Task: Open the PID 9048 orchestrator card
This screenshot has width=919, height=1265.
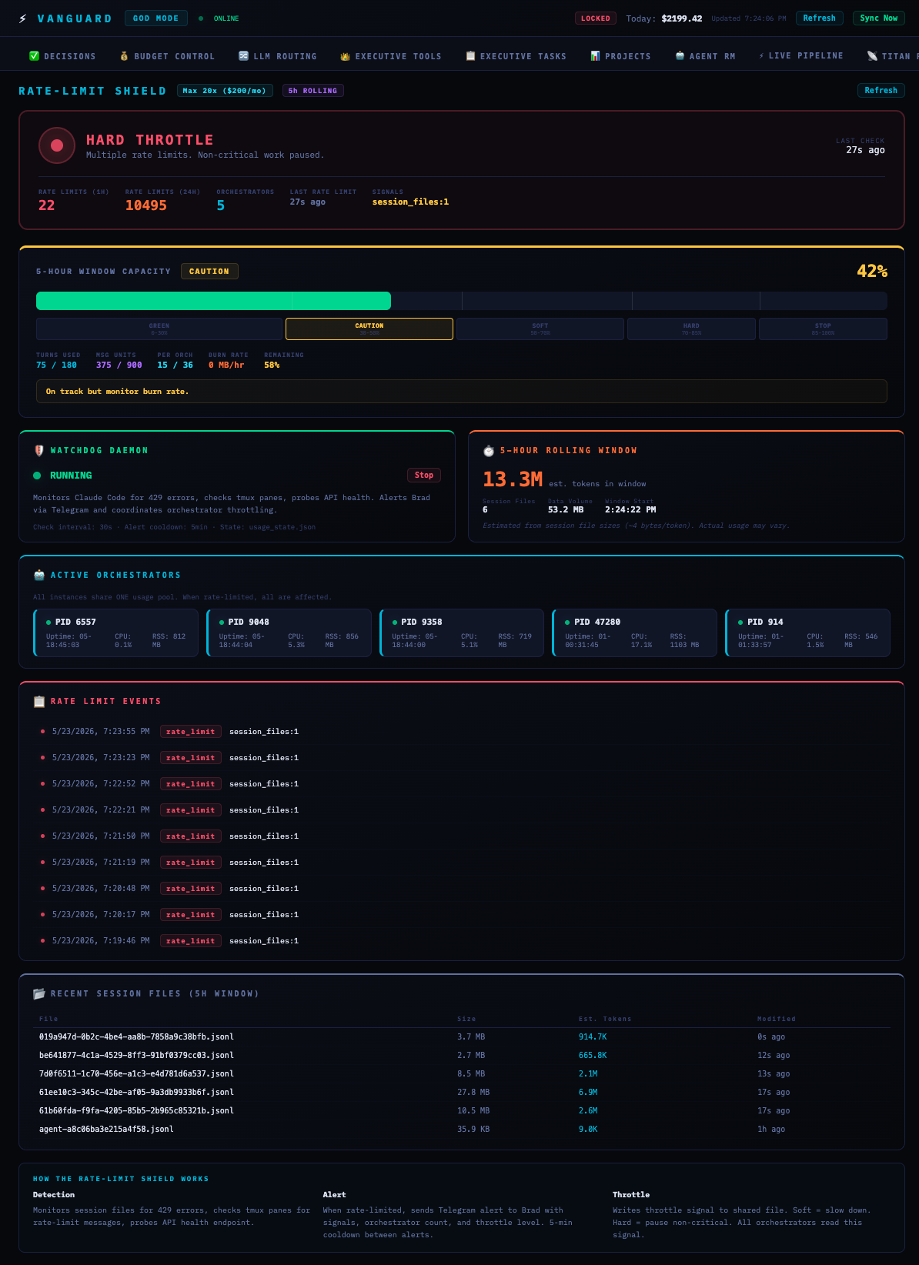Action: [x=289, y=633]
